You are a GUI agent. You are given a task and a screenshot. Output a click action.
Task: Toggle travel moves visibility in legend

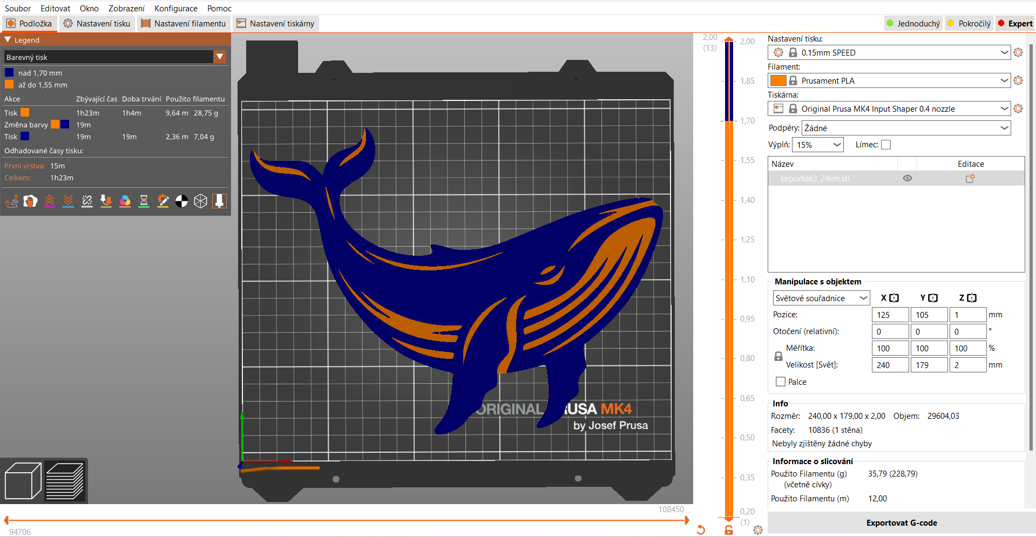11,201
